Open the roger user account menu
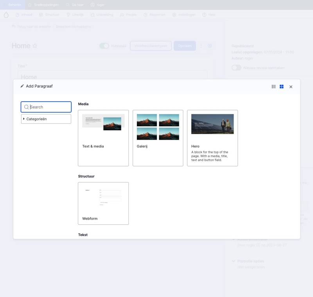Screen dimensions: 313x297 click(x=97, y=5)
